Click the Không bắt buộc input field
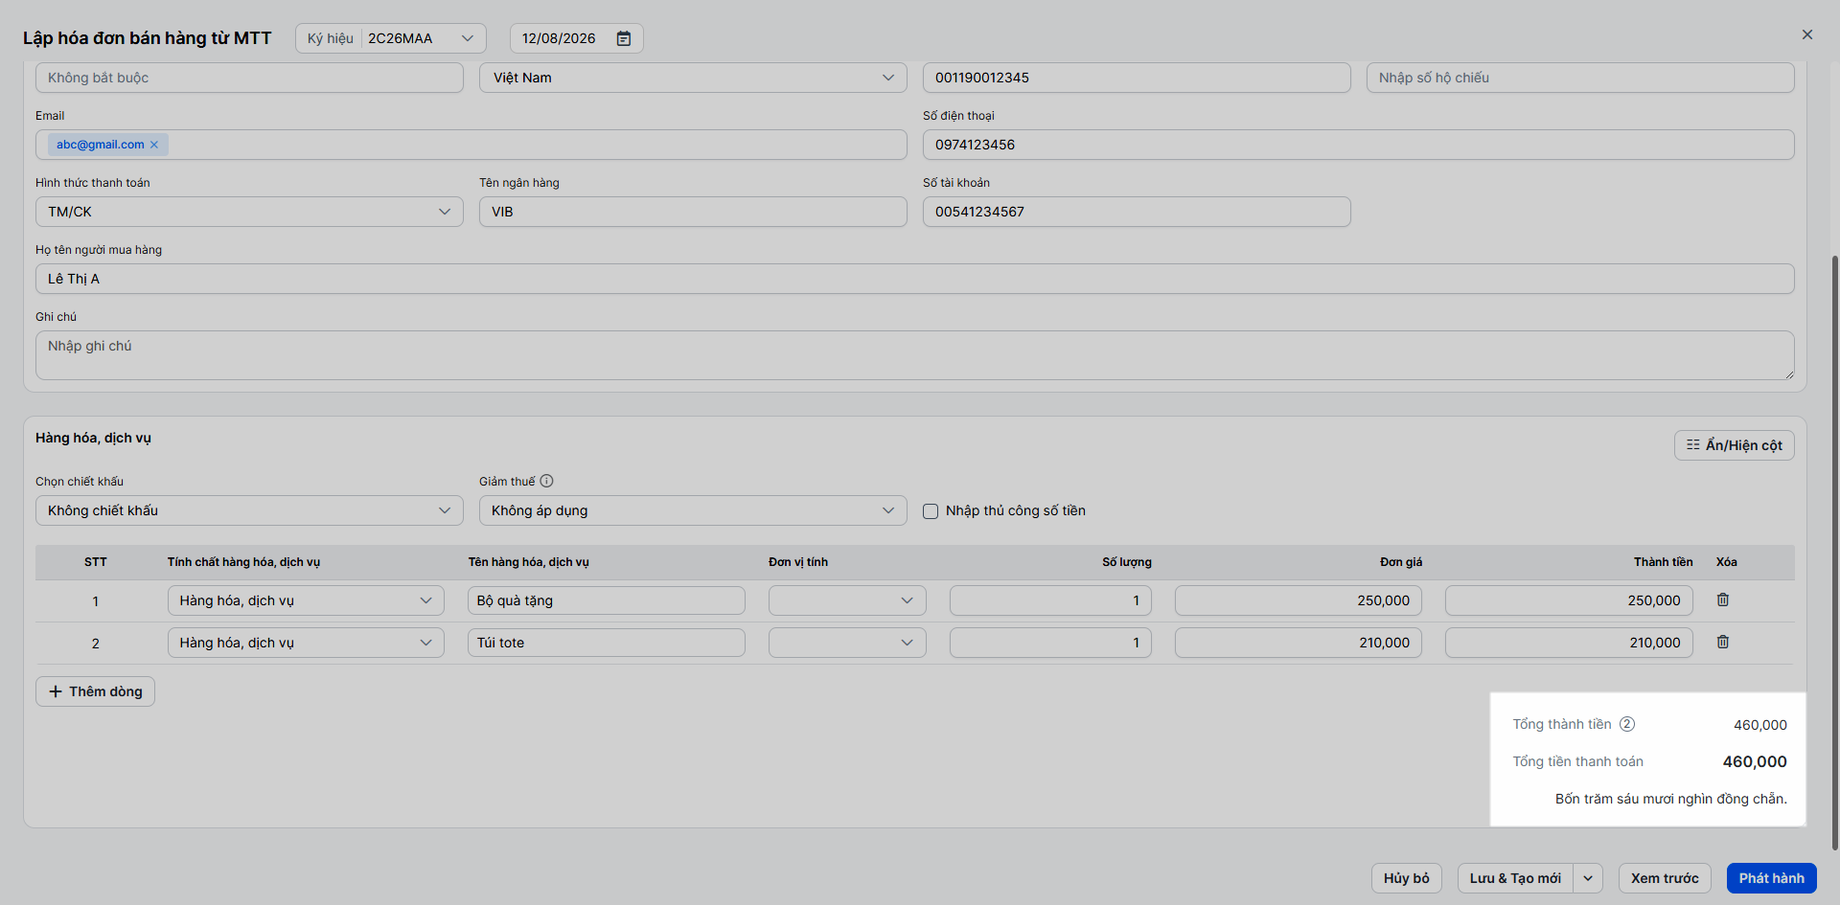This screenshot has width=1840, height=905. [x=249, y=78]
